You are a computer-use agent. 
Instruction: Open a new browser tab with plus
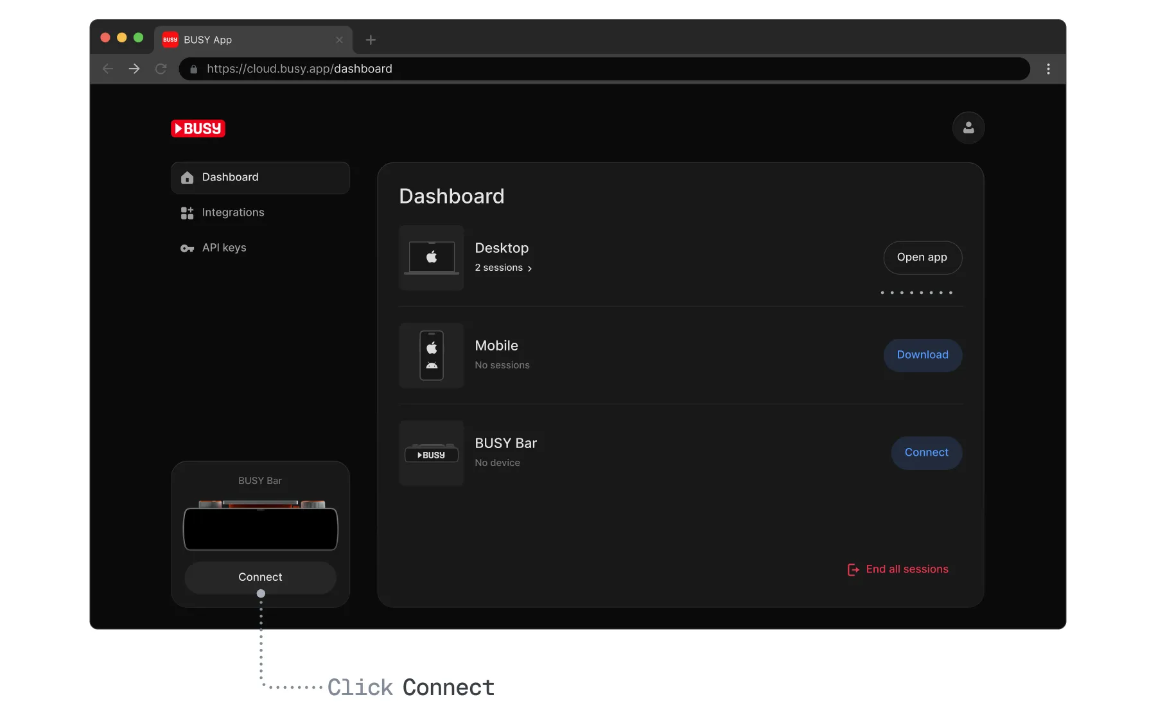coord(371,40)
